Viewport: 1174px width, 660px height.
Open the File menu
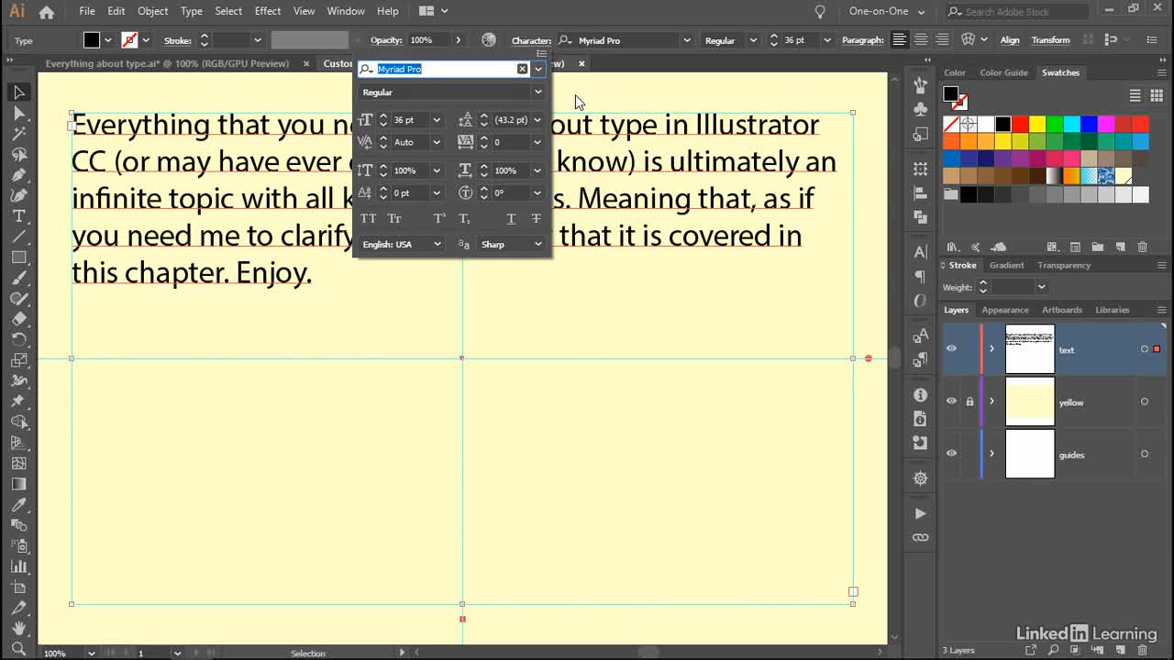point(86,11)
